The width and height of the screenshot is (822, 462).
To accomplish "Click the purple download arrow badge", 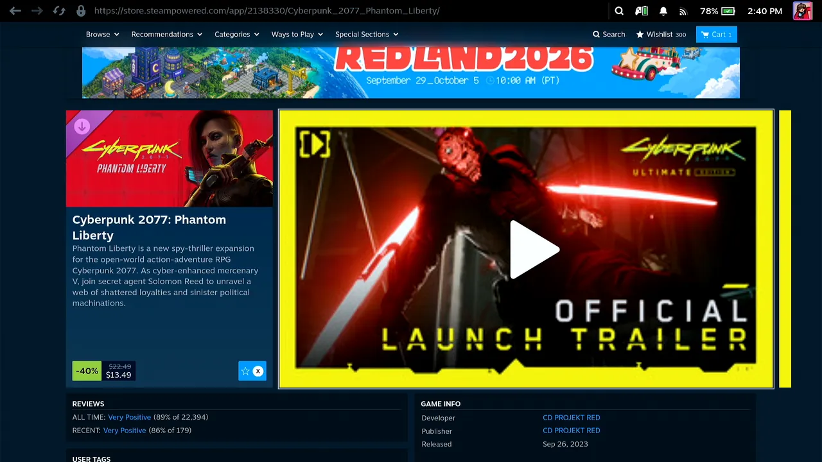I will (x=82, y=126).
